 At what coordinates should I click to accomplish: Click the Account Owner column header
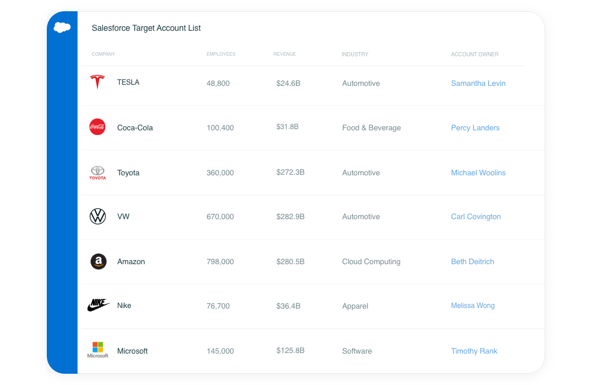pos(475,54)
